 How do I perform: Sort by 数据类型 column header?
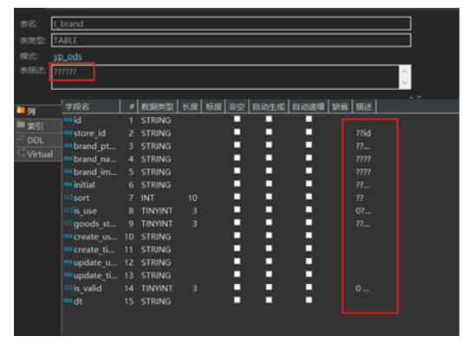[157, 106]
